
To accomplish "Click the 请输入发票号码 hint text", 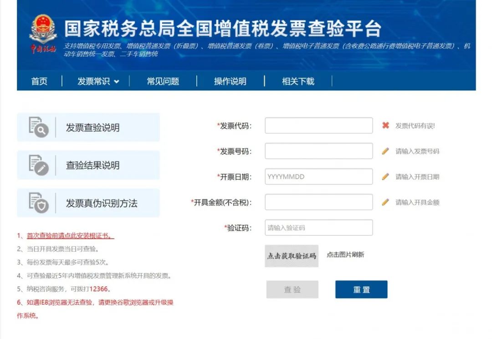I will coord(417,151).
